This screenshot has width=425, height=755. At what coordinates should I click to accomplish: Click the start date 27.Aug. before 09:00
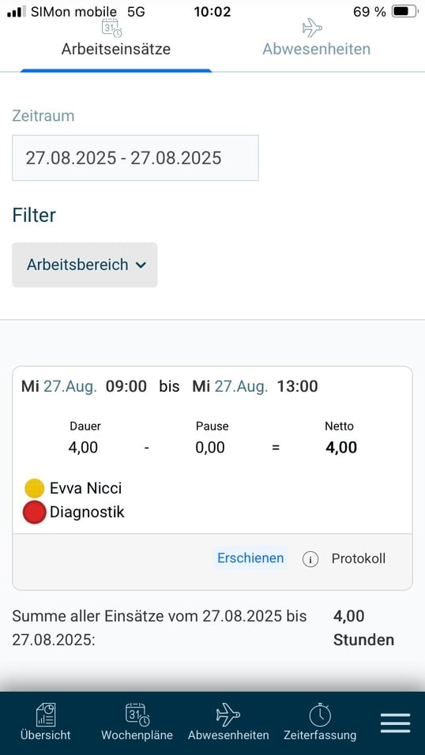[70, 386]
